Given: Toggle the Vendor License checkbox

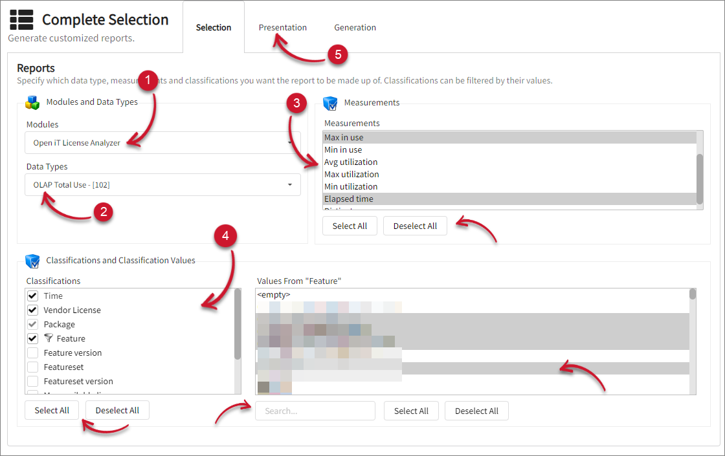Looking at the screenshot, I should pyautogui.click(x=33, y=310).
